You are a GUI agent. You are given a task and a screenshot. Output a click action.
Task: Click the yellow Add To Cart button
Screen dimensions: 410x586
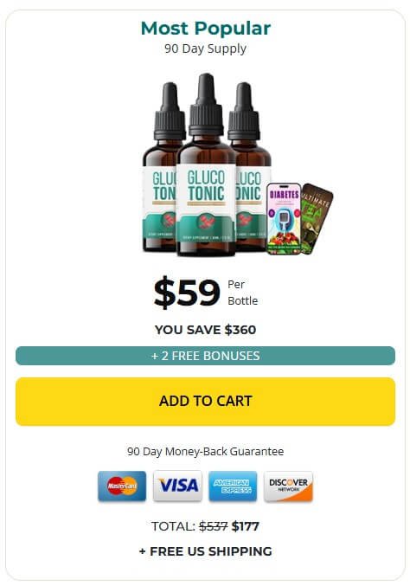205,402
